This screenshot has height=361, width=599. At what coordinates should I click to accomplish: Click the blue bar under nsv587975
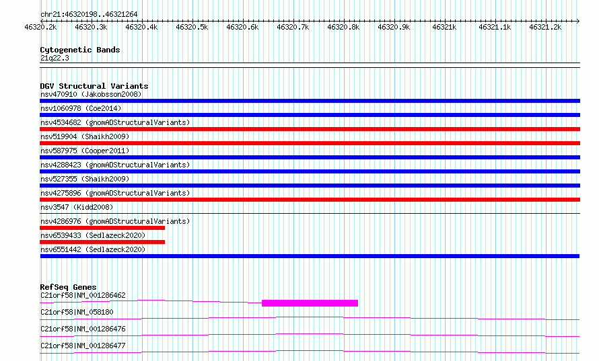[x=310, y=157]
